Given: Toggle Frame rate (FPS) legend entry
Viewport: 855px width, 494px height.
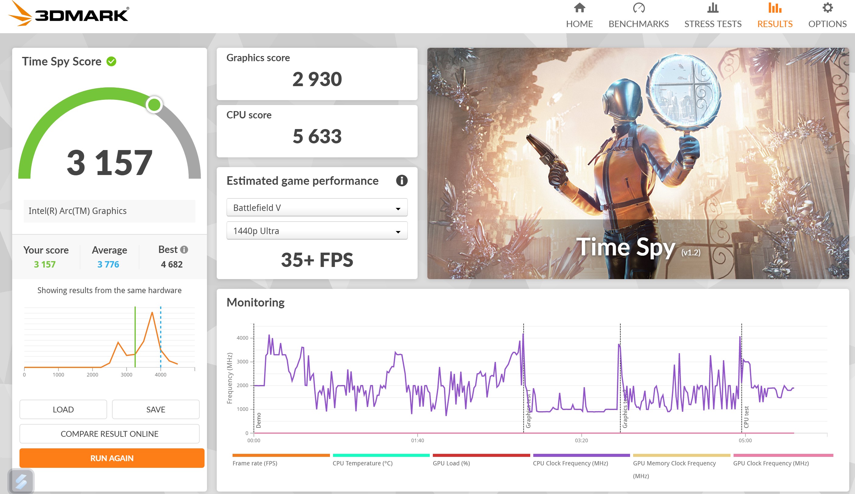Looking at the screenshot, I should pyautogui.click(x=255, y=463).
